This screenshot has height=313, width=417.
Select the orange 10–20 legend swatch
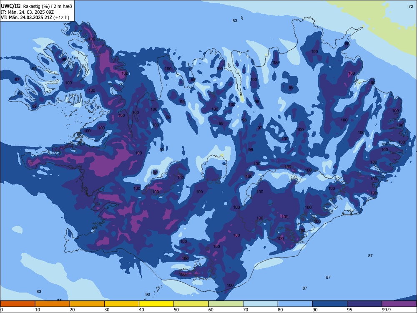[53, 304]
